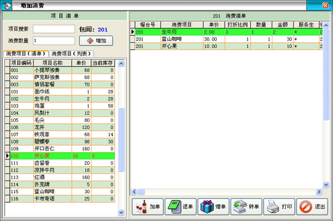Image resolution: width=333 pixels, height=221 pixels.
Task: Switch to 消费项目（列表）tab
Action: click(x=71, y=54)
